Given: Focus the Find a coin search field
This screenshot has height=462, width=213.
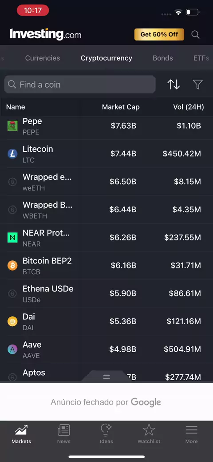Looking at the screenshot, I should pos(80,85).
